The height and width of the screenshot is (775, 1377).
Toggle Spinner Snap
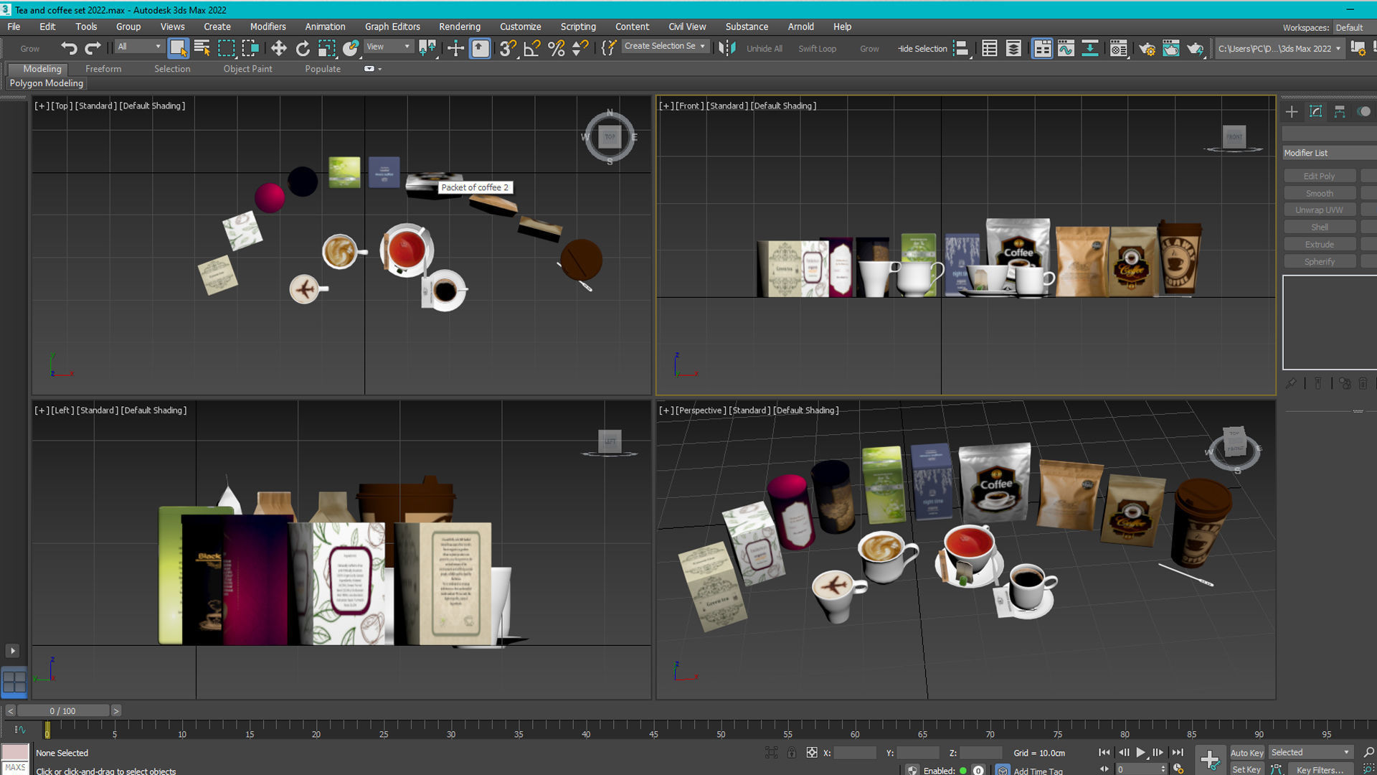(x=579, y=48)
